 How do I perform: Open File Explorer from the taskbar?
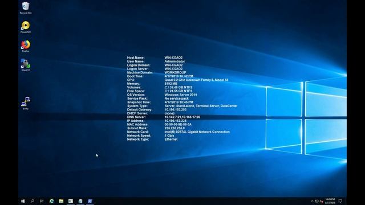(61, 201)
